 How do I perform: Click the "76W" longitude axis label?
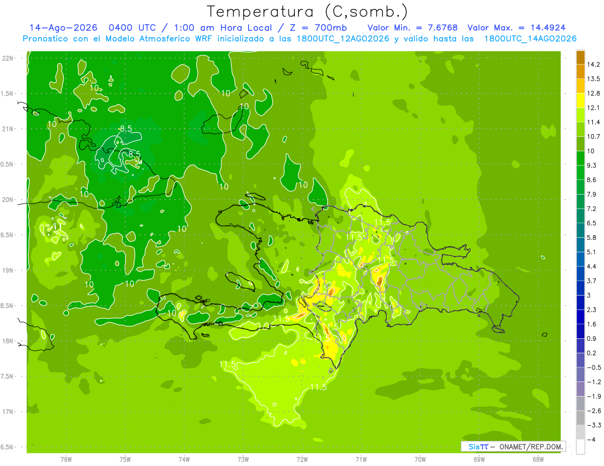(x=66, y=459)
